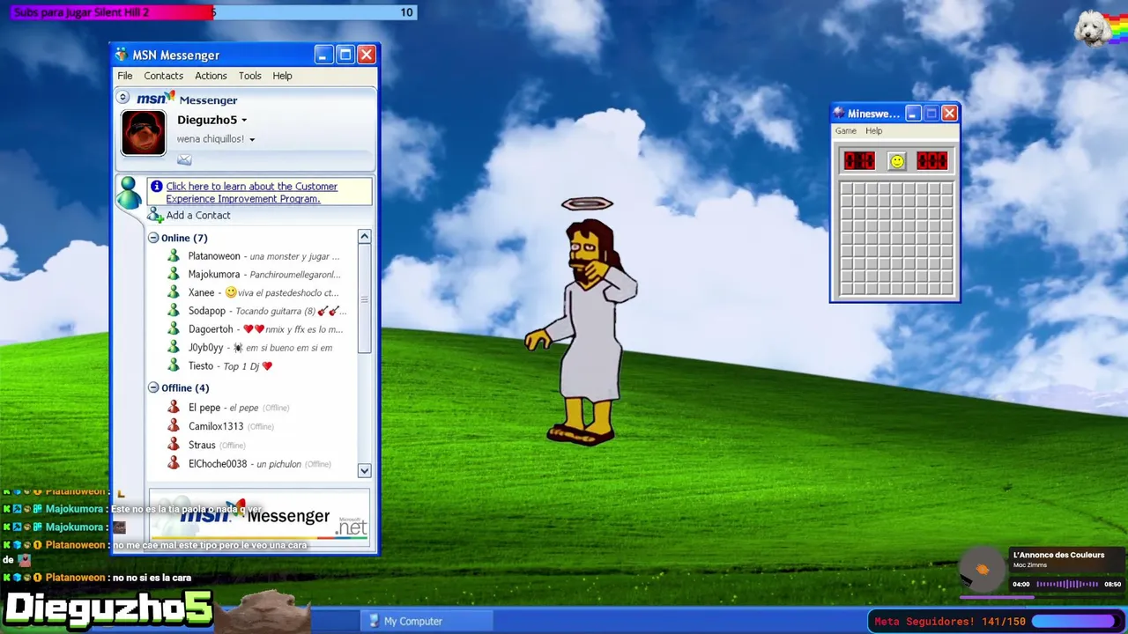Select contact Platanoweon

click(x=214, y=256)
